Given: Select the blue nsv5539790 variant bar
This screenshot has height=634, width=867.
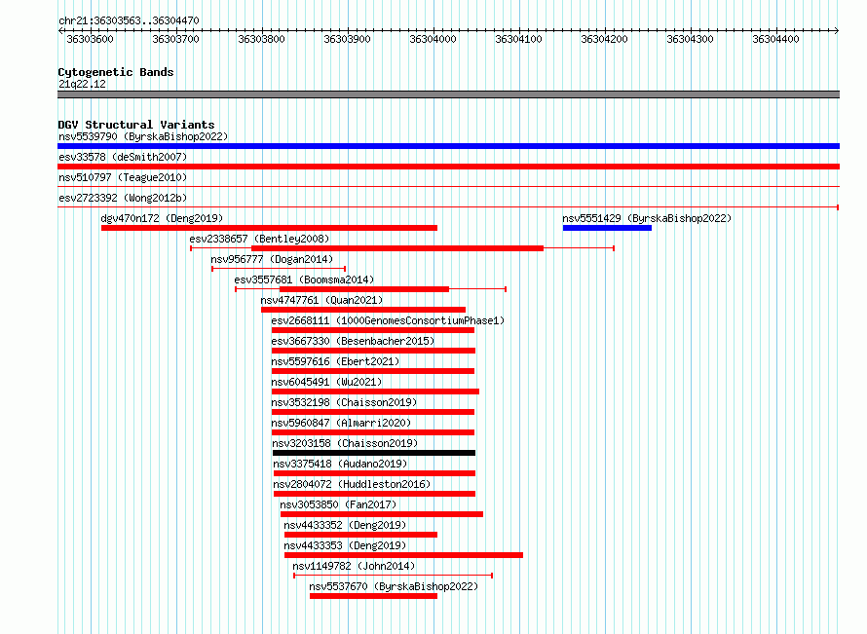Looking at the screenshot, I should [x=448, y=146].
